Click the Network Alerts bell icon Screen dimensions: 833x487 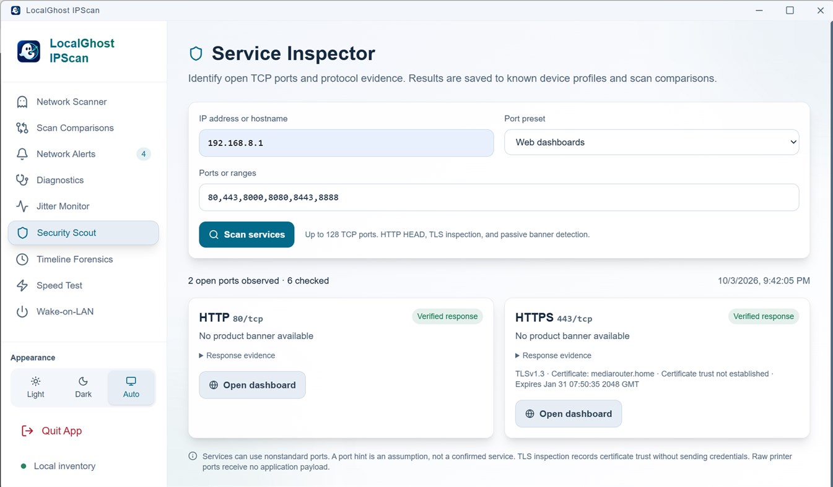click(x=22, y=154)
